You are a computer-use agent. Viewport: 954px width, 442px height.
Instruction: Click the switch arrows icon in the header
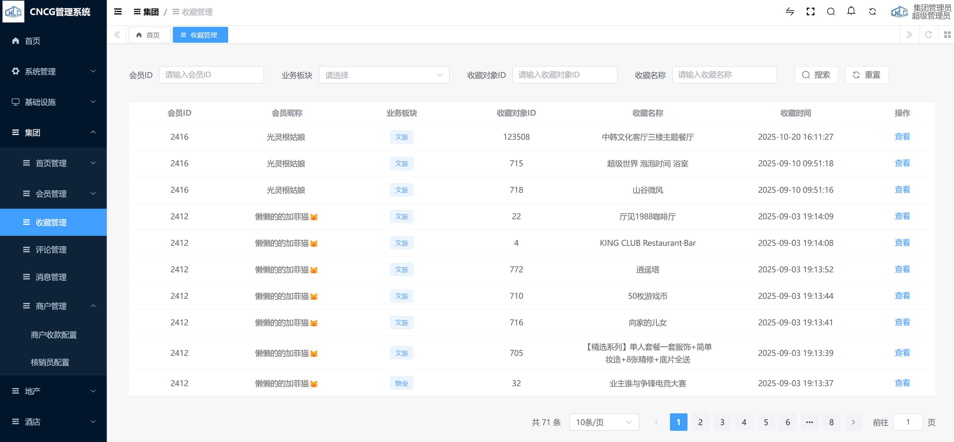pyautogui.click(x=790, y=12)
